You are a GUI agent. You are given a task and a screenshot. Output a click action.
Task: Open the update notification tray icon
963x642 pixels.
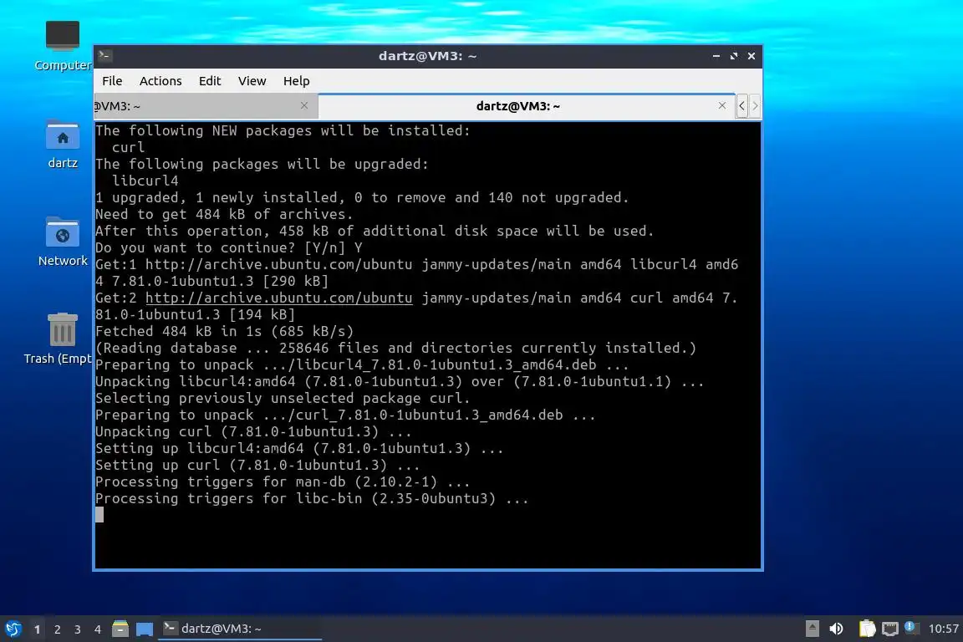tap(911, 628)
